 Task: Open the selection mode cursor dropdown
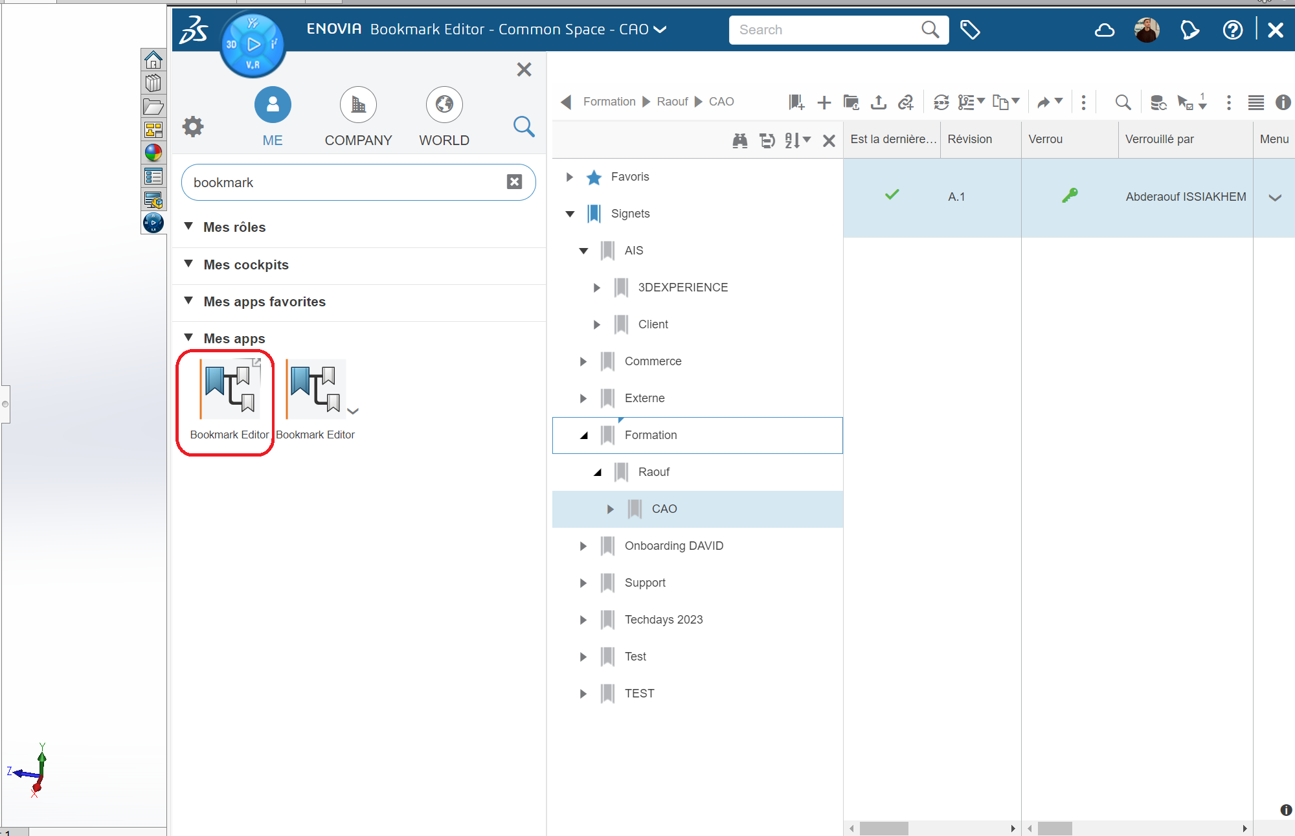[x=1191, y=102]
